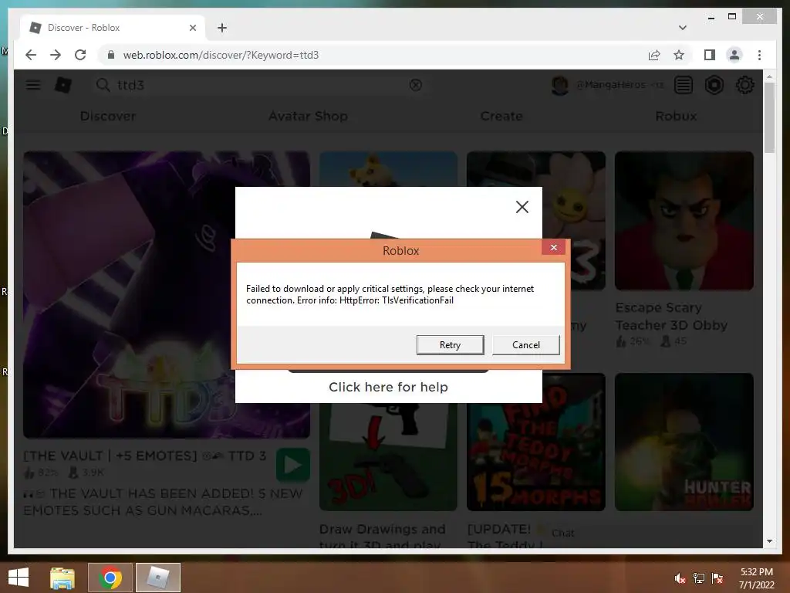View site info via the padlock icon
Screen dimensions: 790x593
pos(111,55)
